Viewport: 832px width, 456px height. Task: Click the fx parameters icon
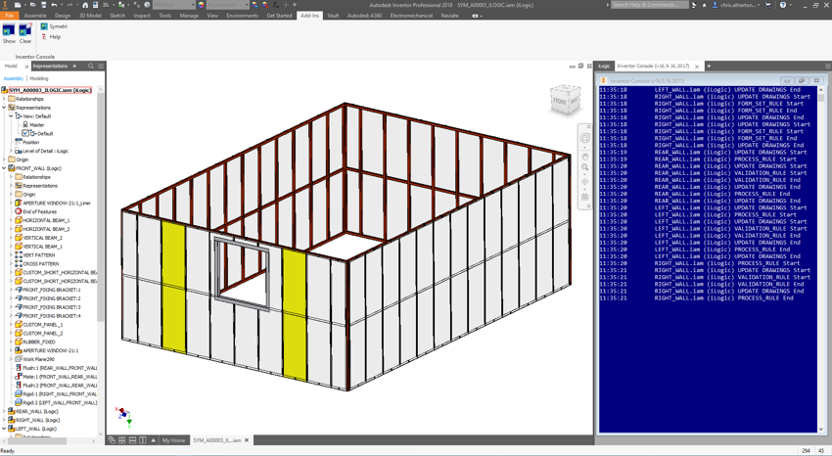pyautogui.click(x=275, y=5)
